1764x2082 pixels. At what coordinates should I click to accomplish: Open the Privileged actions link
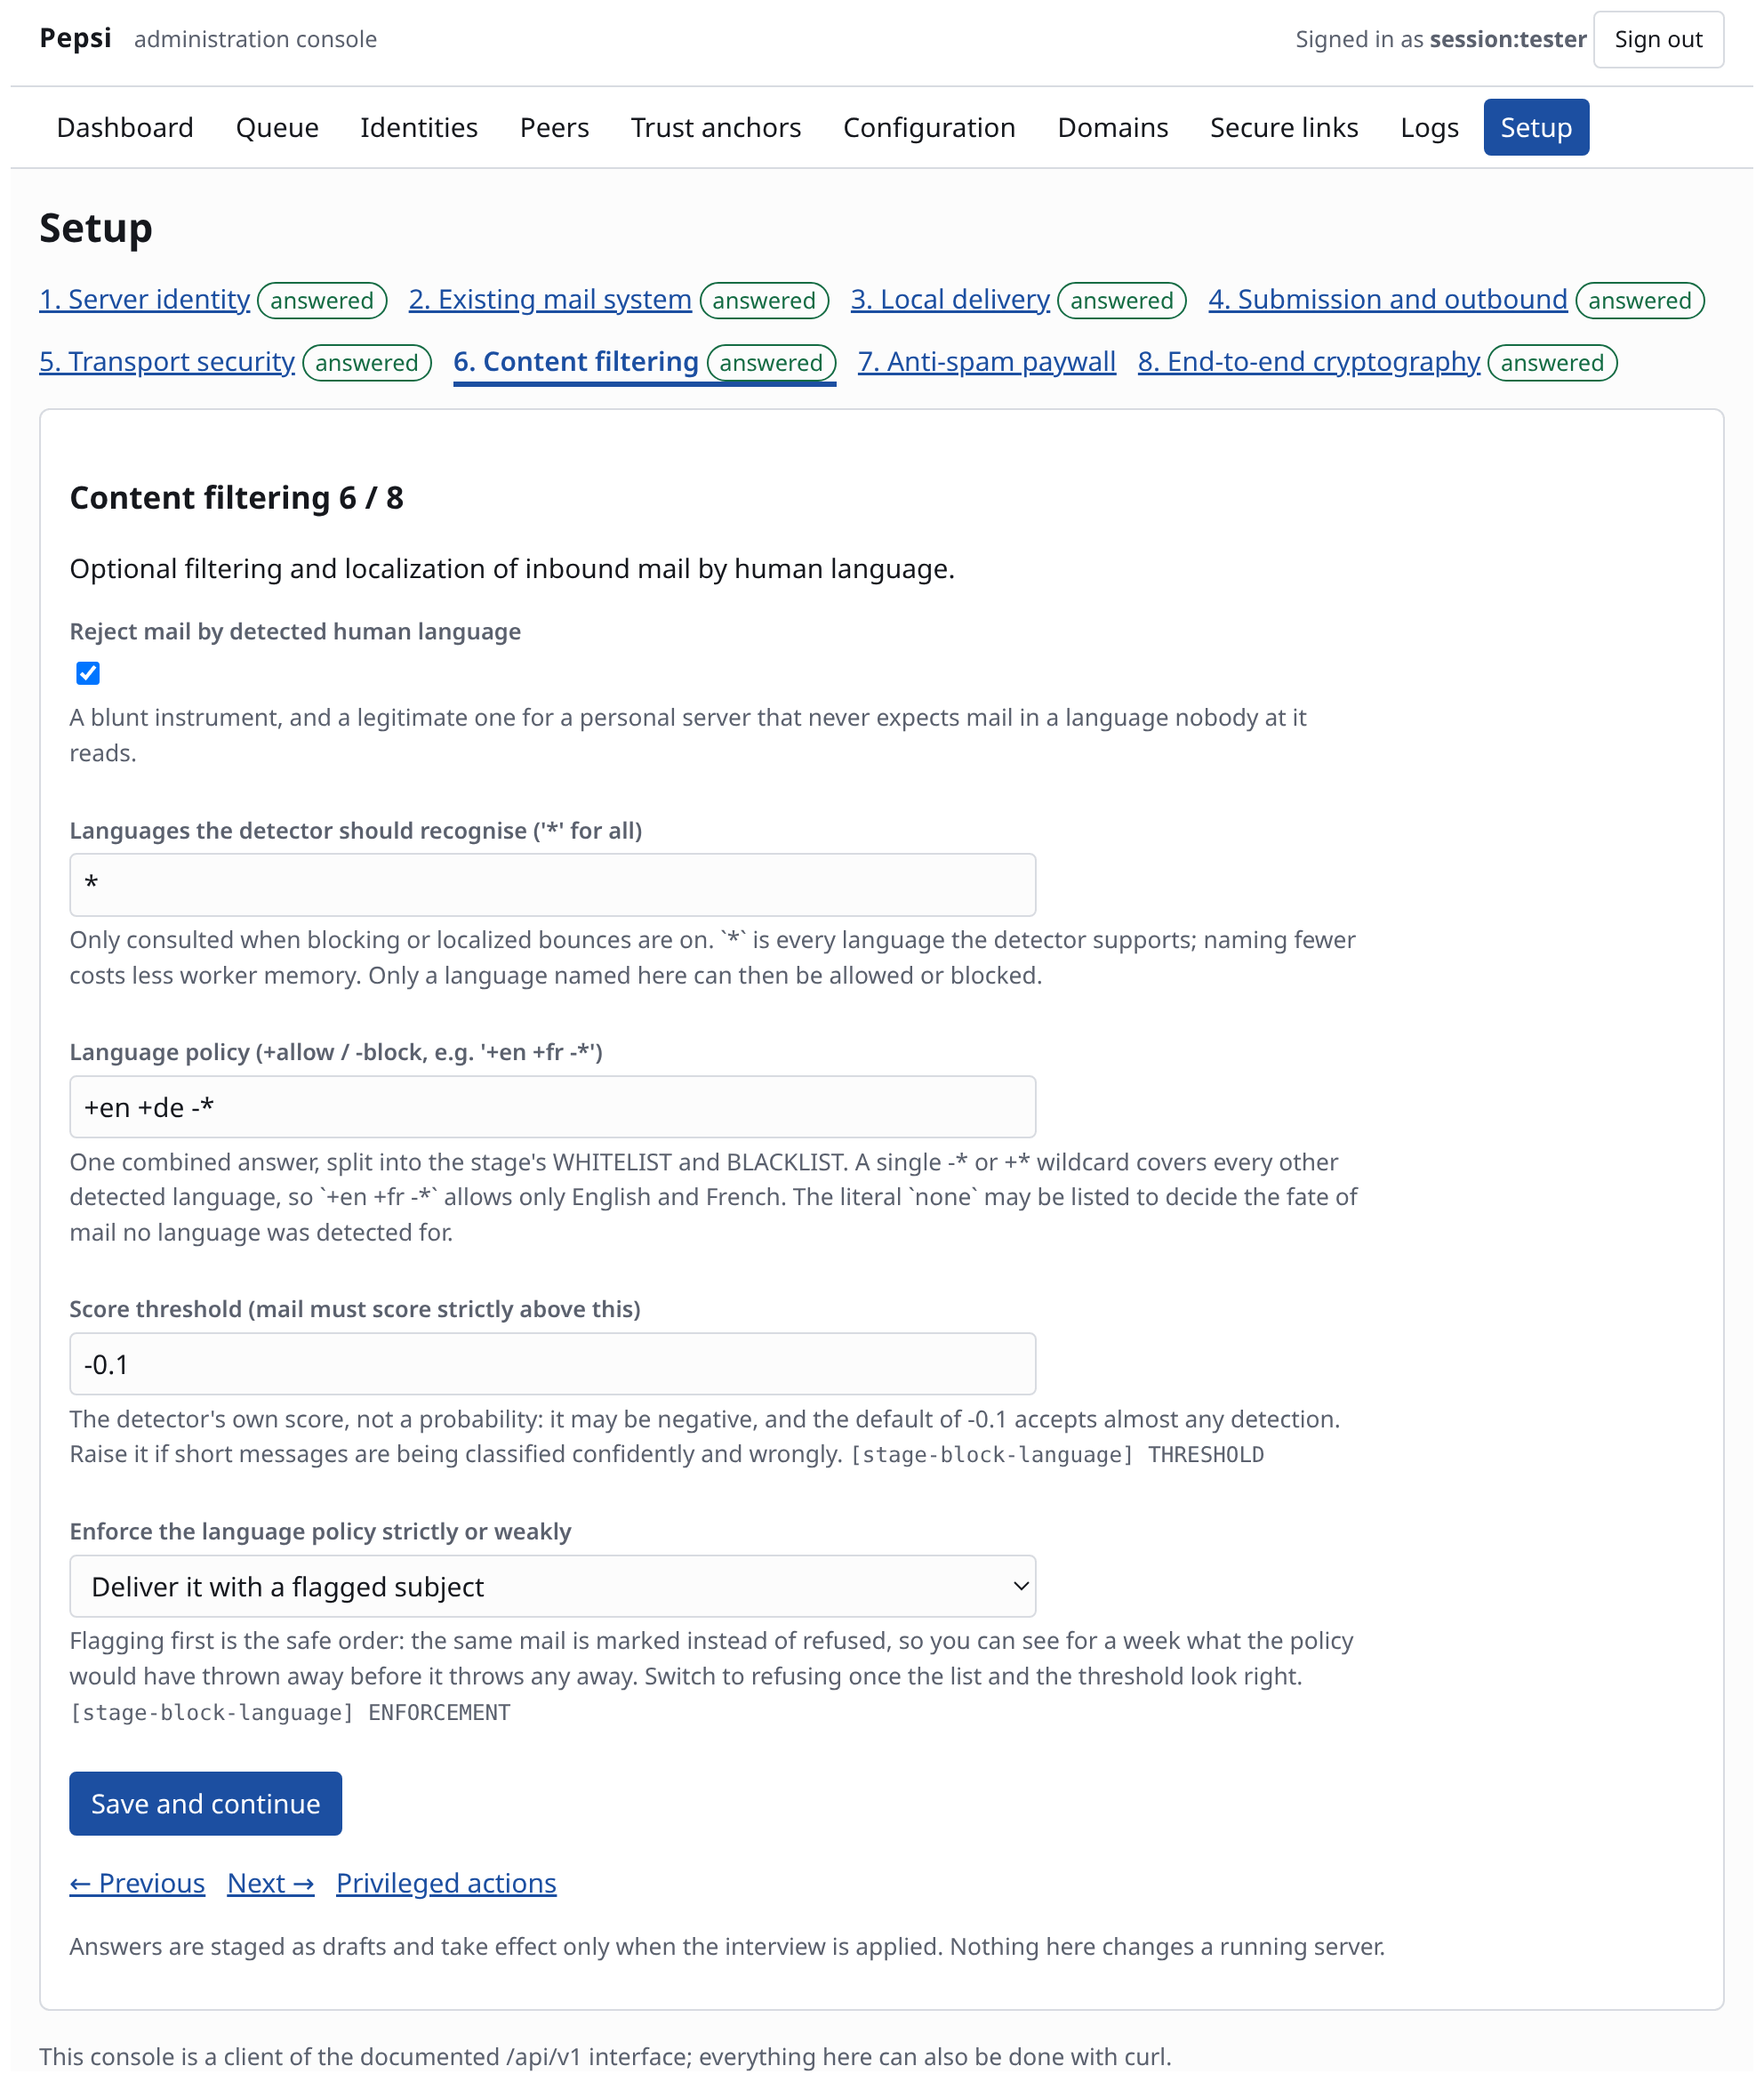tap(446, 1883)
